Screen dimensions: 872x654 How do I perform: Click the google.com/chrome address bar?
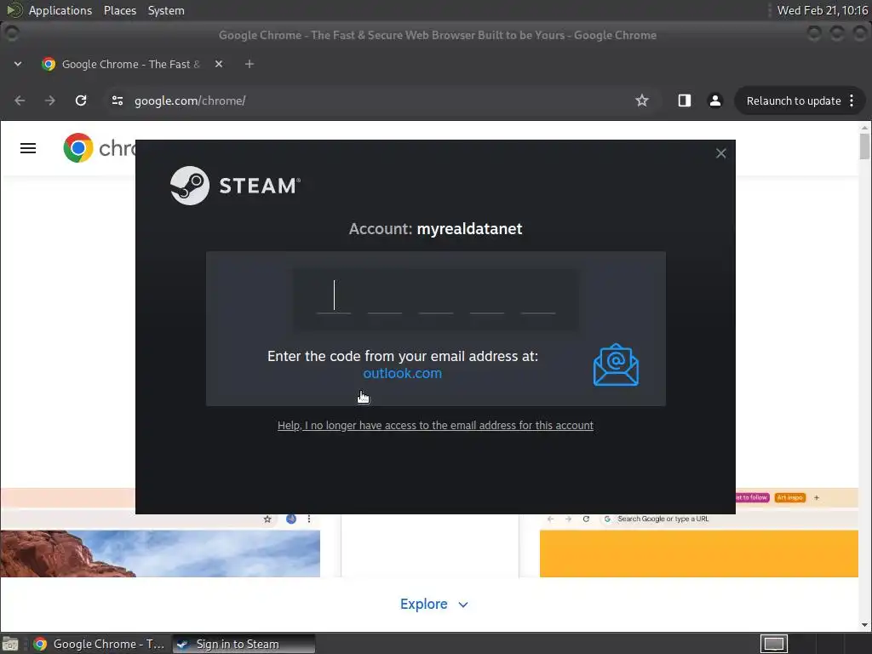[367, 100]
